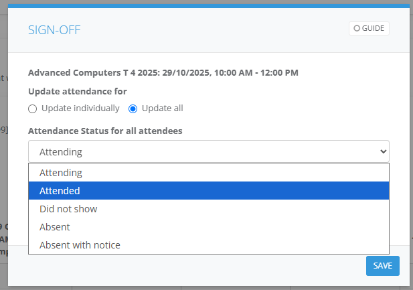The height and width of the screenshot is (290, 413).
Task: Click the "Update individually" label text
Action: point(80,108)
